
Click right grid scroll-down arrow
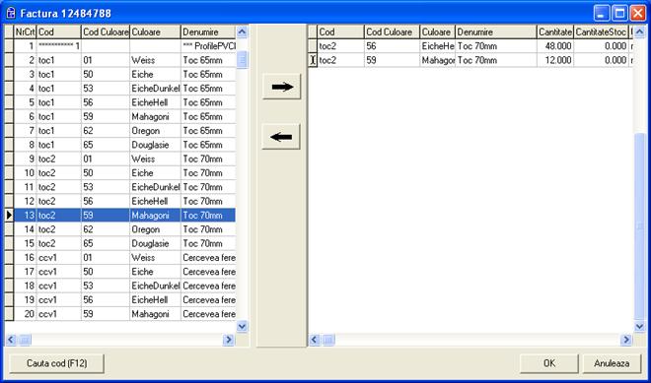click(640, 326)
